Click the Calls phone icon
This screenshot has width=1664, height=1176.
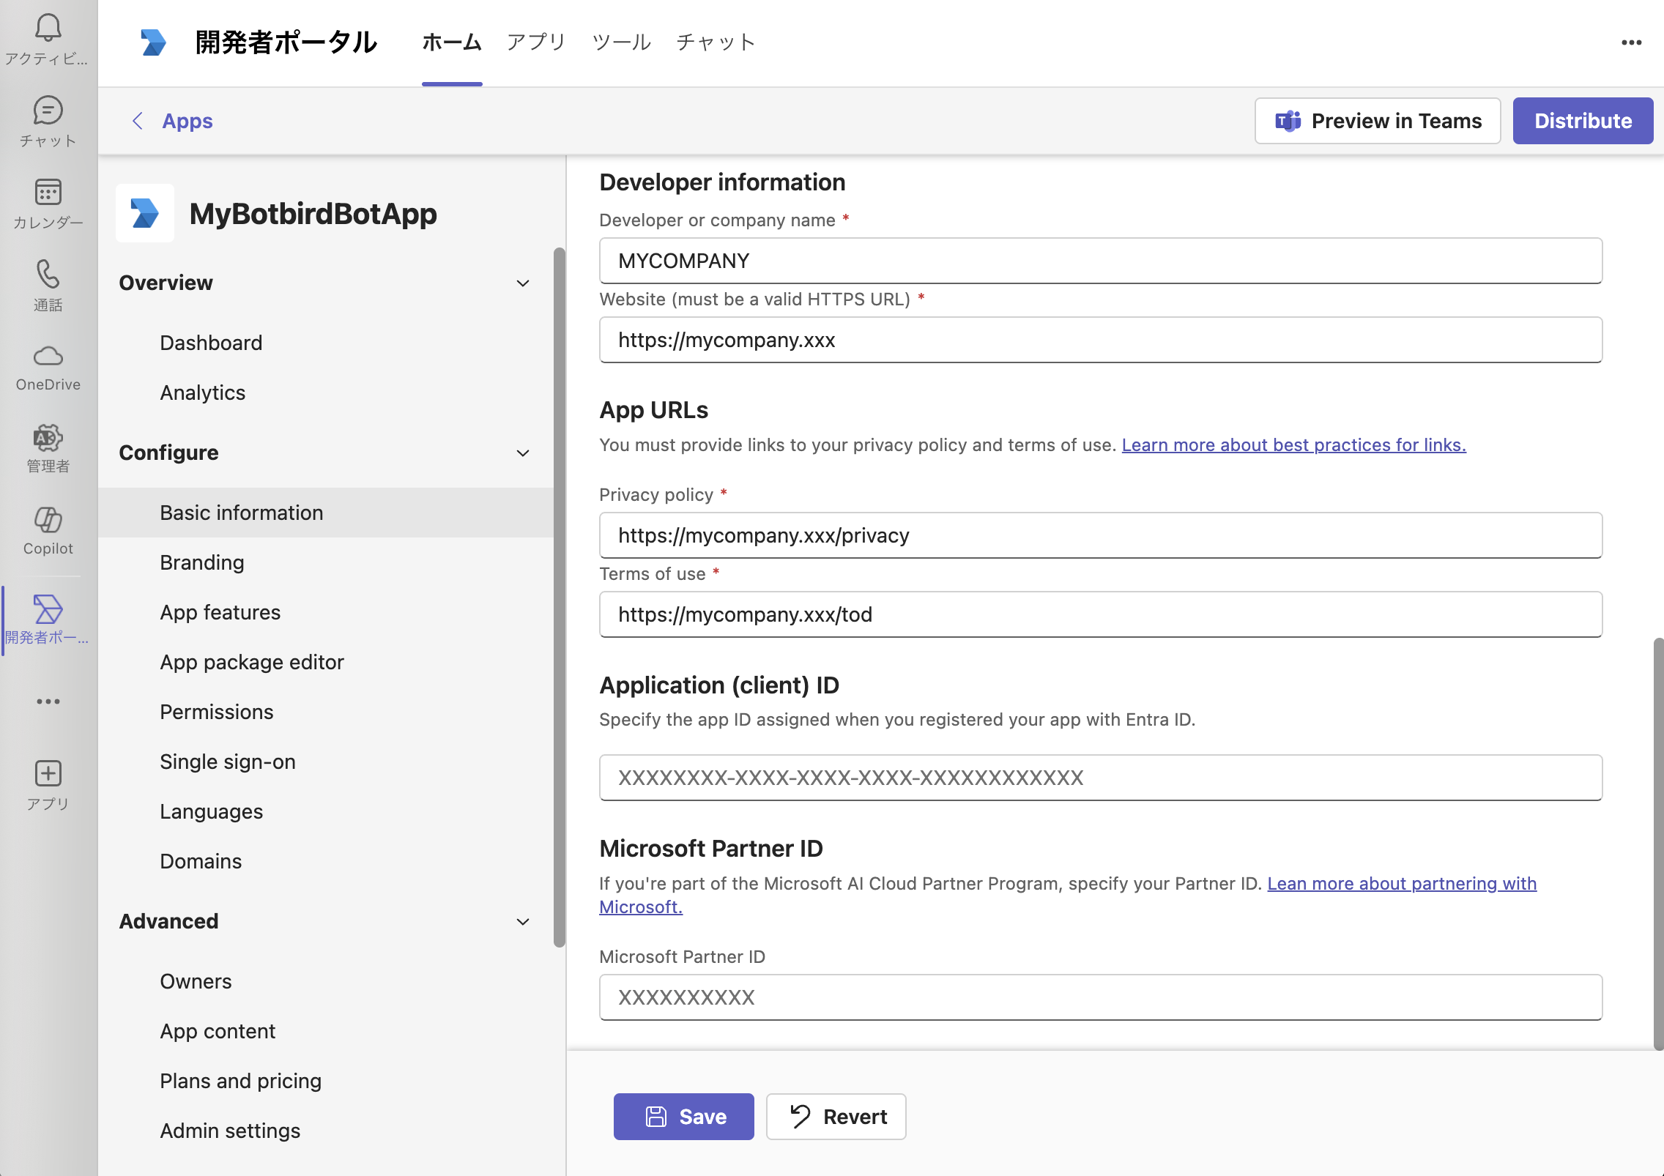tap(48, 275)
